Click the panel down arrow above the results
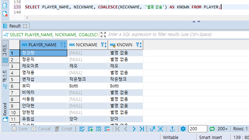The width and height of the screenshot is (249, 140). pos(199,22)
